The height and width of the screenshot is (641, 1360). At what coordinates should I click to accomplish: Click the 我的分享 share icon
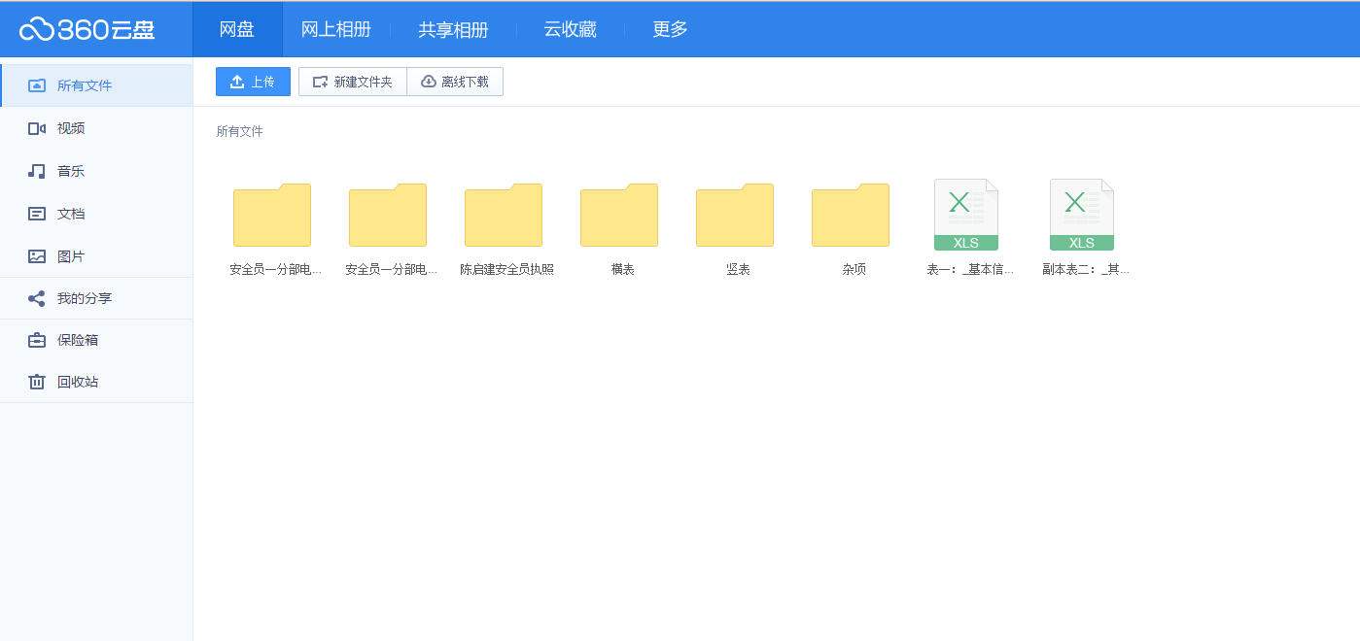[x=37, y=298]
